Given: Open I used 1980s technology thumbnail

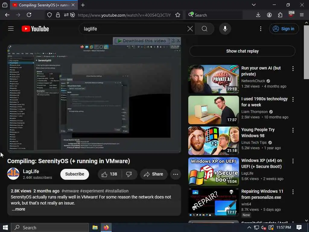Looking at the screenshot, I should click(x=213, y=110).
